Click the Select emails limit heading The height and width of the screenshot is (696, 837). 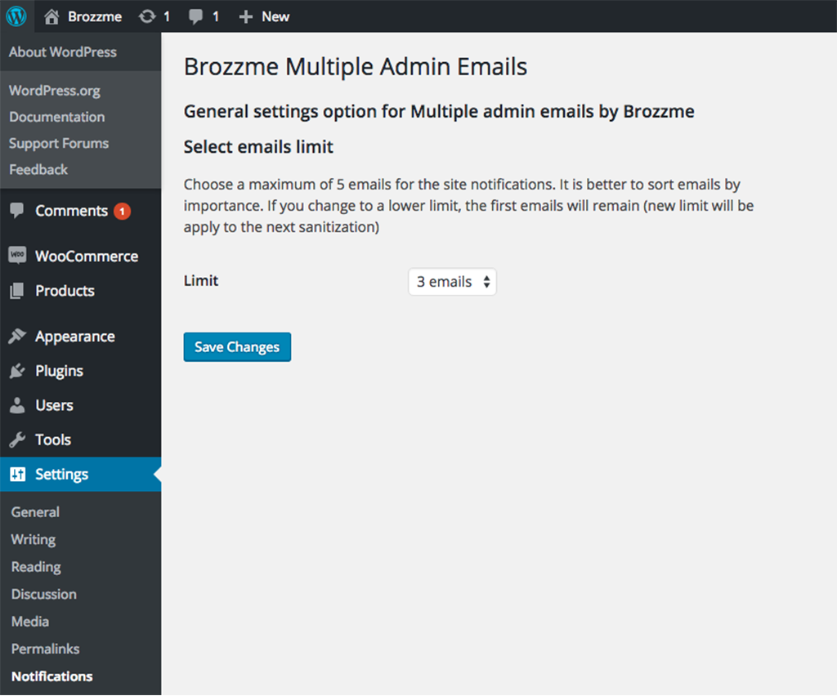[x=258, y=147]
